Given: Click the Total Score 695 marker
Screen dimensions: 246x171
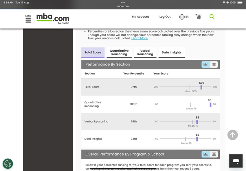Looking at the screenshot, I should point(201,87).
